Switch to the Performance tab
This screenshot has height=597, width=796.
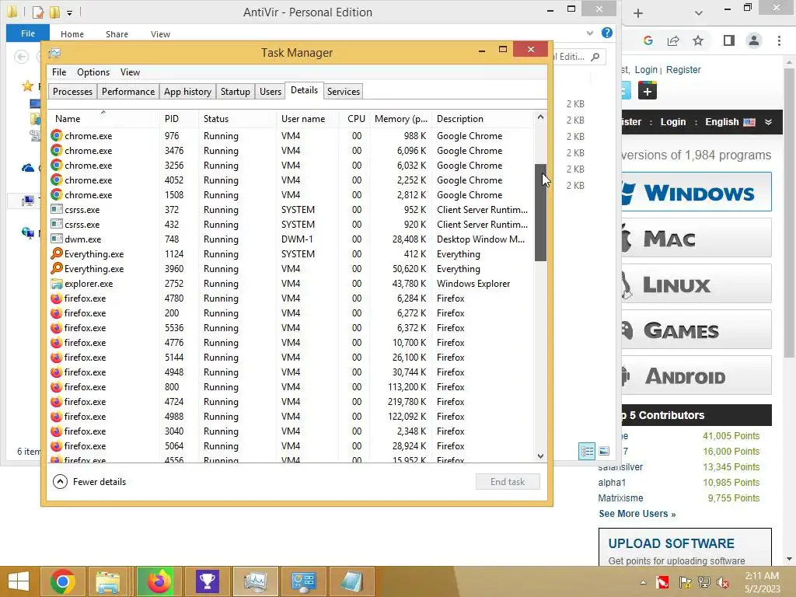click(x=128, y=92)
